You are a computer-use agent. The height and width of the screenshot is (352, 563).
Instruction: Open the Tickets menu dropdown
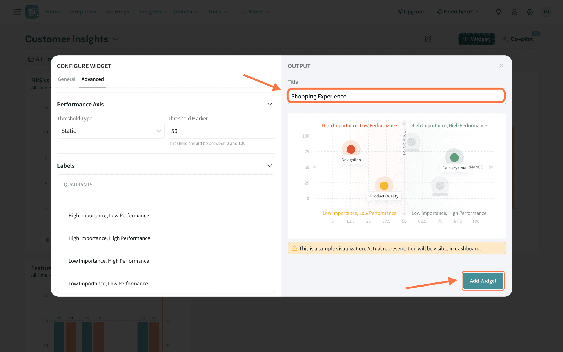185,12
